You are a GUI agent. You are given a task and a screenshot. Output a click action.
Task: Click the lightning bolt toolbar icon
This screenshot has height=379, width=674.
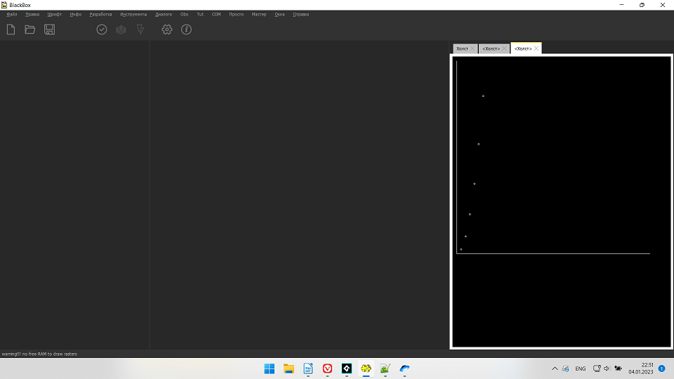tap(140, 29)
